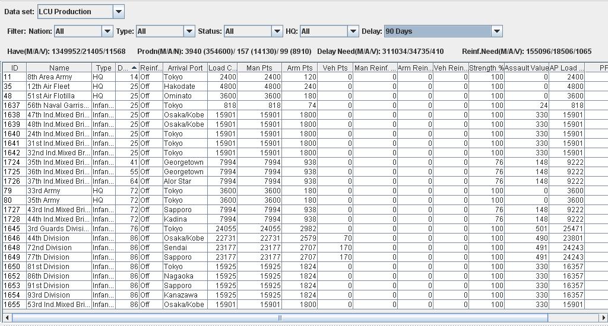Click the horizontal scrollbar thumb
The width and height of the screenshot is (608, 326).
click(x=280, y=318)
